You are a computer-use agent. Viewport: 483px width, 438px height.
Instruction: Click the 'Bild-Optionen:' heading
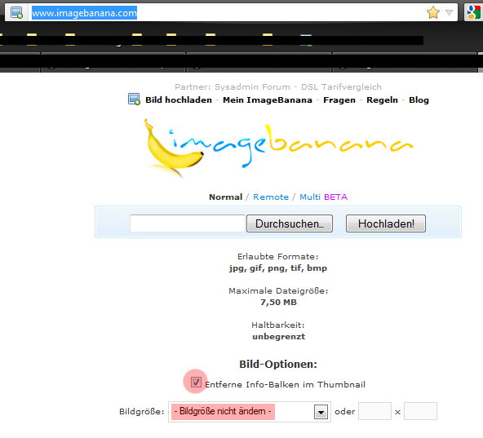click(x=278, y=364)
